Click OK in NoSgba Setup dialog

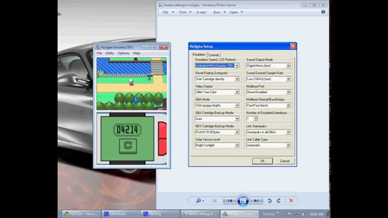coord(263,161)
